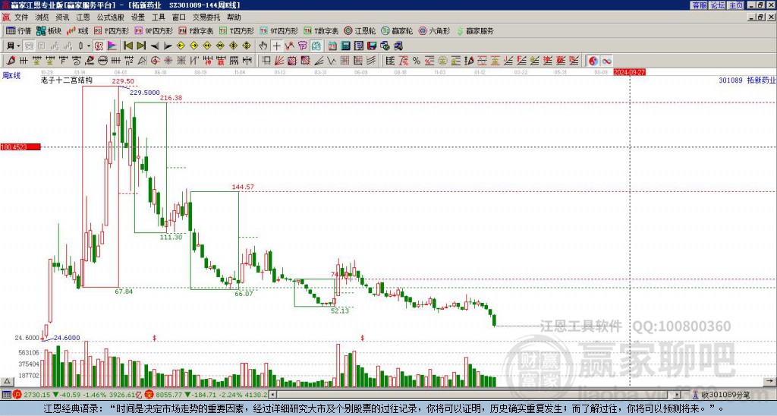Select the circle-with-line drawing tool
777x416 pixels.
click(x=102, y=61)
